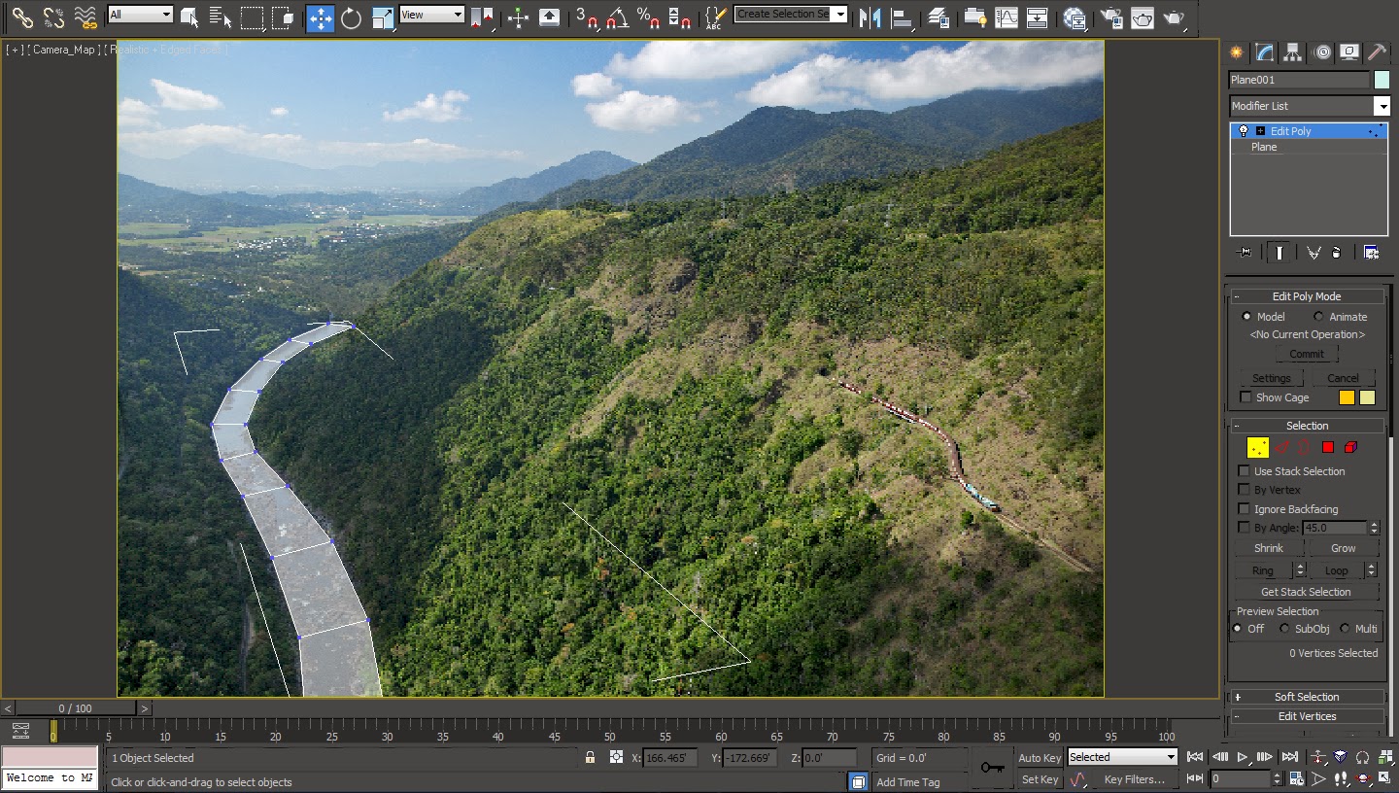Open Edit Named Selection Sets

716,17
